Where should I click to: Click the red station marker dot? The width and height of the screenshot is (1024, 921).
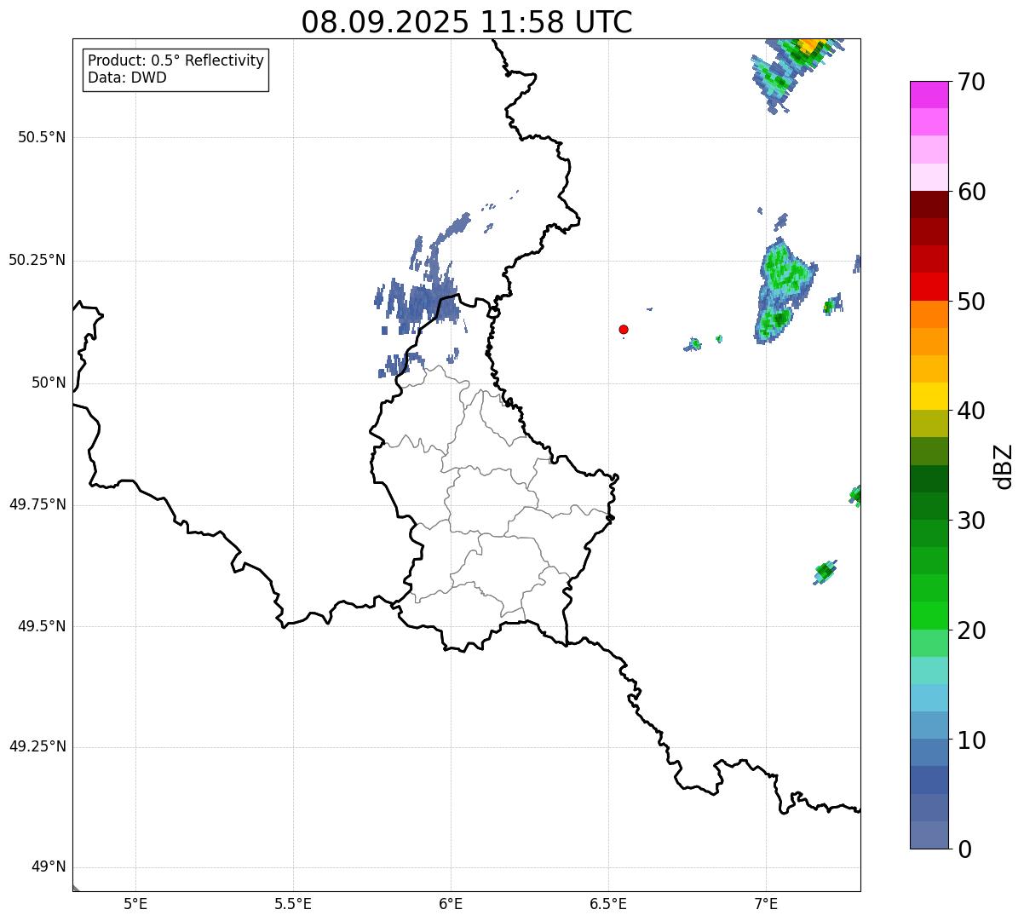point(624,329)
